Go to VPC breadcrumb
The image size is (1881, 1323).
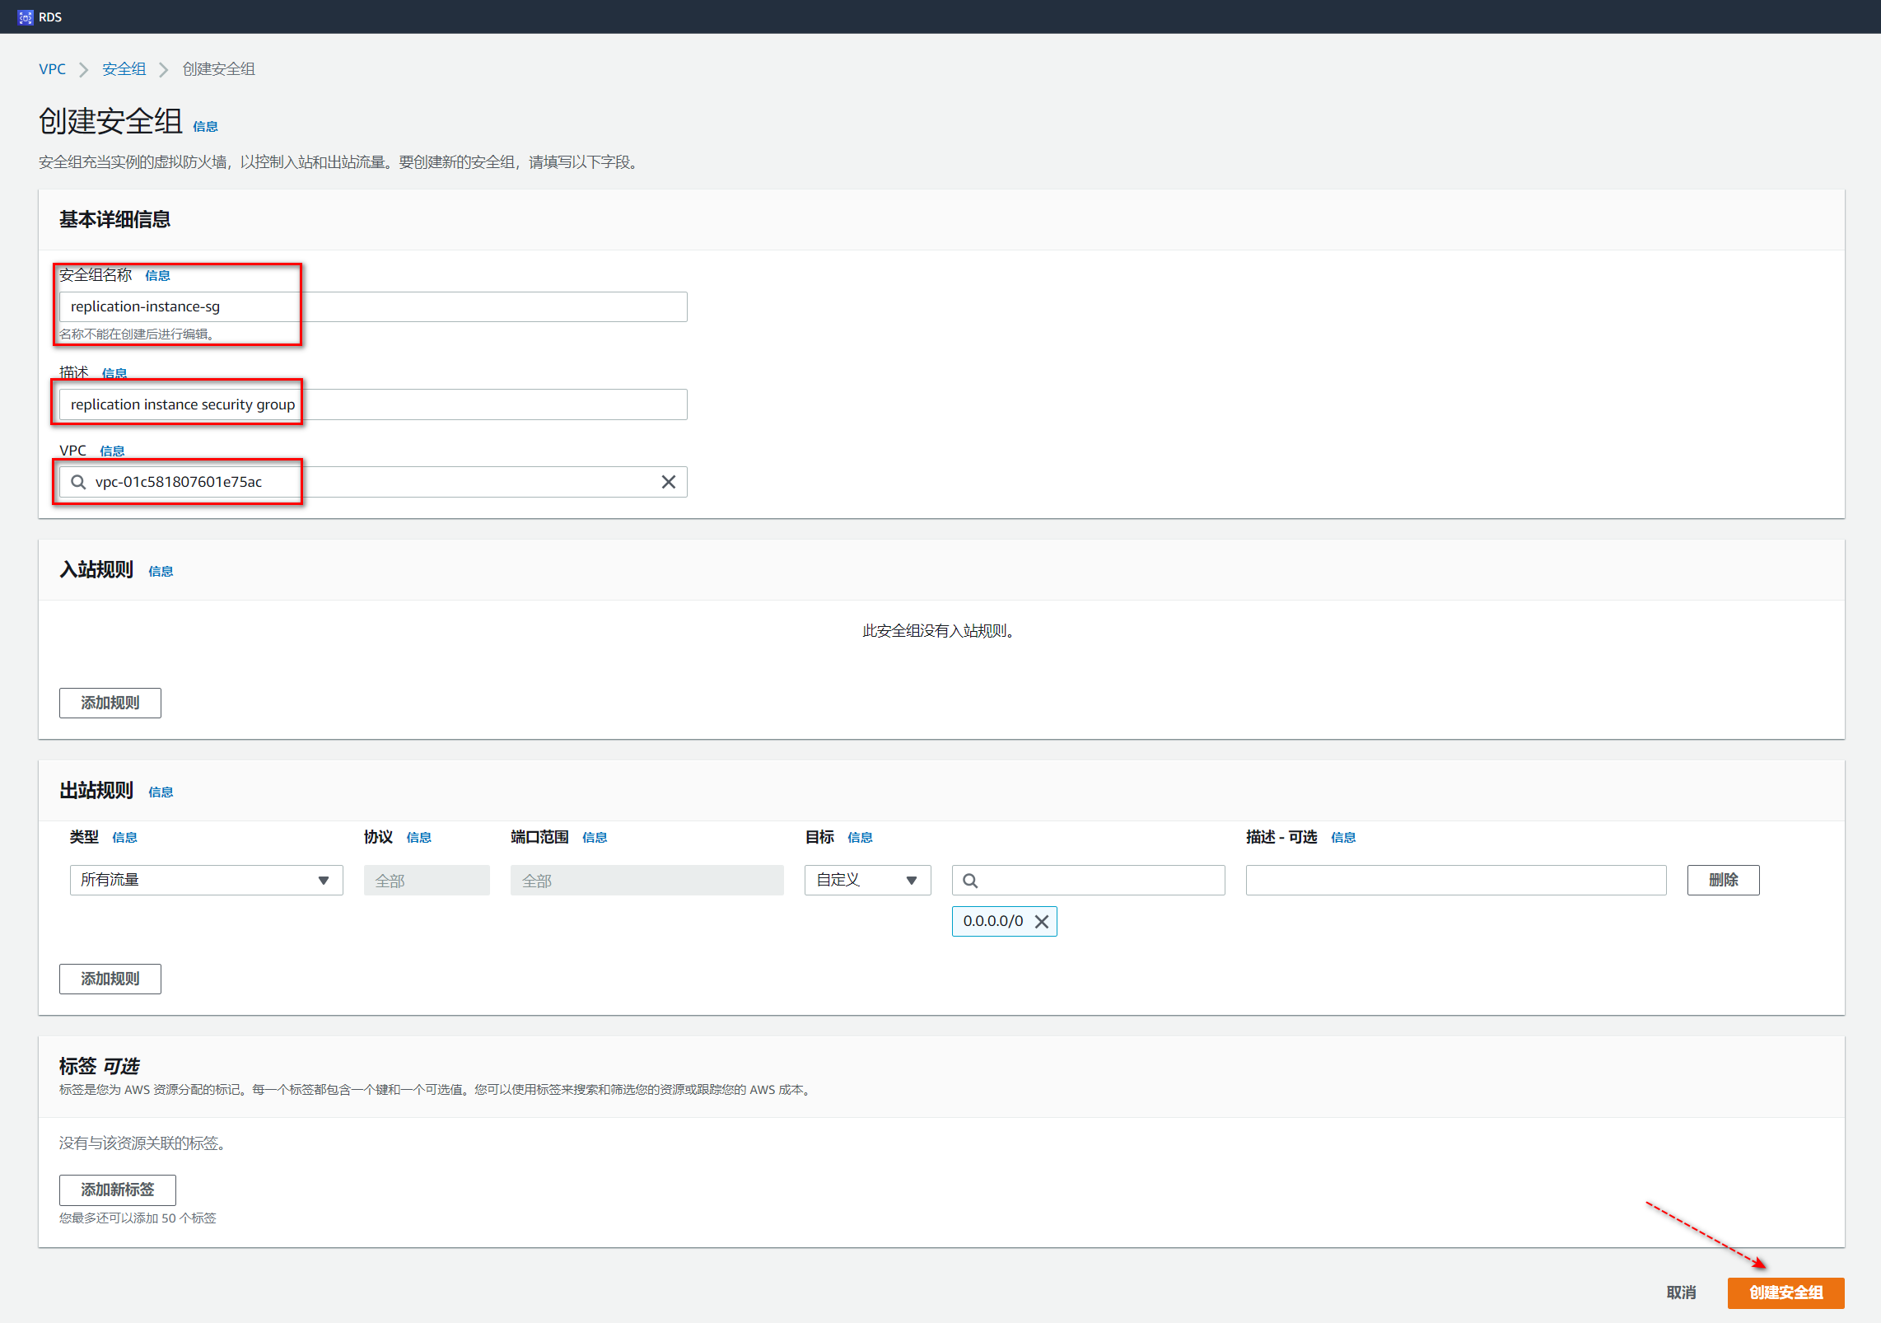52,69
